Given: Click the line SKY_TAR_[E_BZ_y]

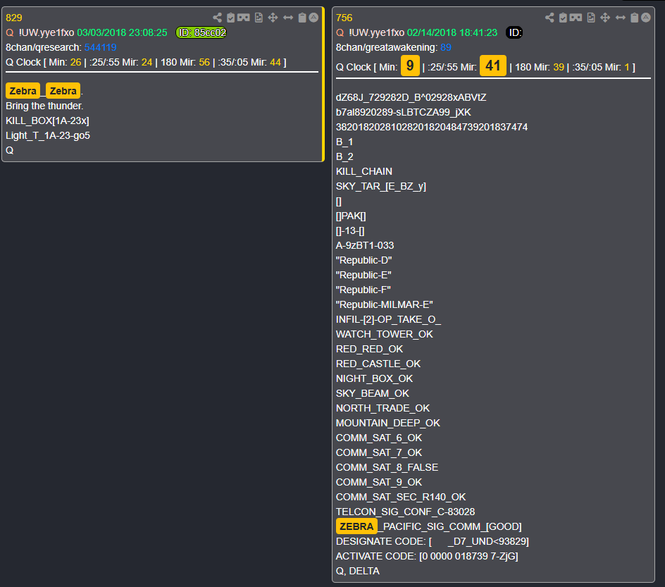Looking at the screenshot, I should coord(381,186).
